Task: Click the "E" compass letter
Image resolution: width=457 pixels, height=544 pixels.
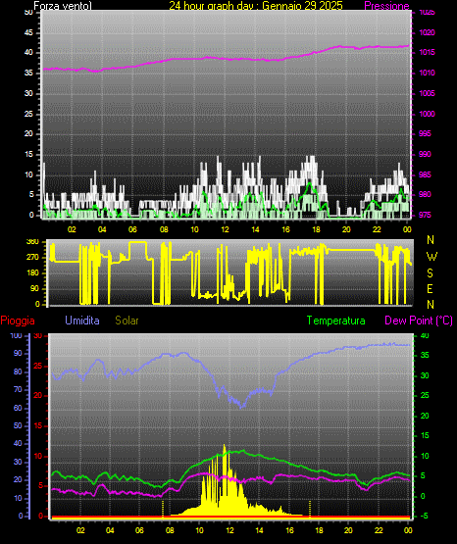Action: pyautogui.click(x=430, y=288)
